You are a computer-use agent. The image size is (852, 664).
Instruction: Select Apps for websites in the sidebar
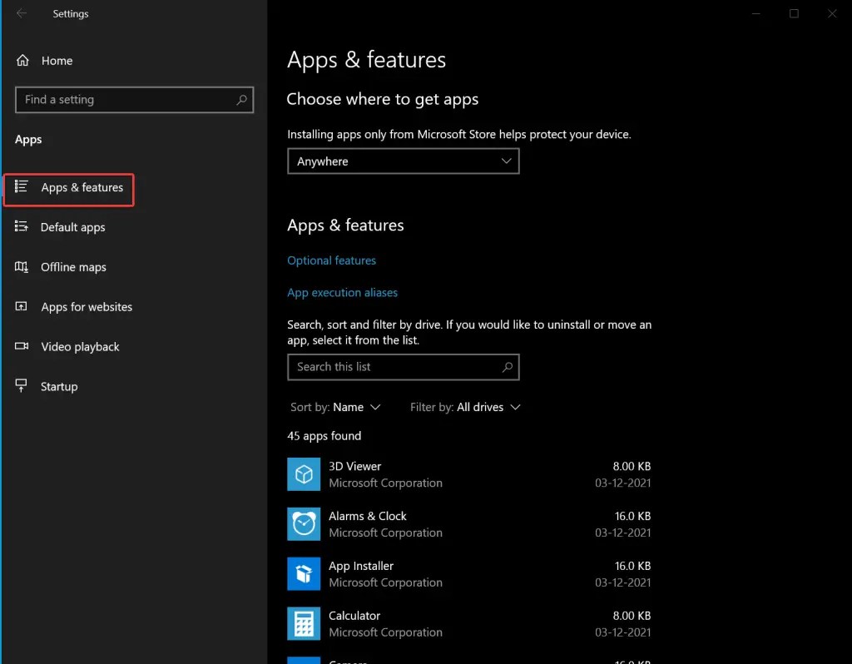click(x=21, y=307)
